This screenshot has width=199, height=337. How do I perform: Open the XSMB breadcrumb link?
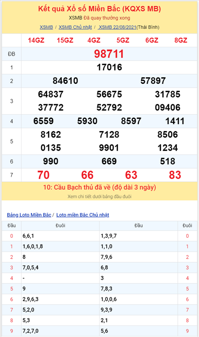coord(46,27)
